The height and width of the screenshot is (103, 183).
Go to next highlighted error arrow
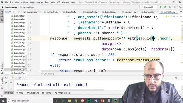[181, 17]
